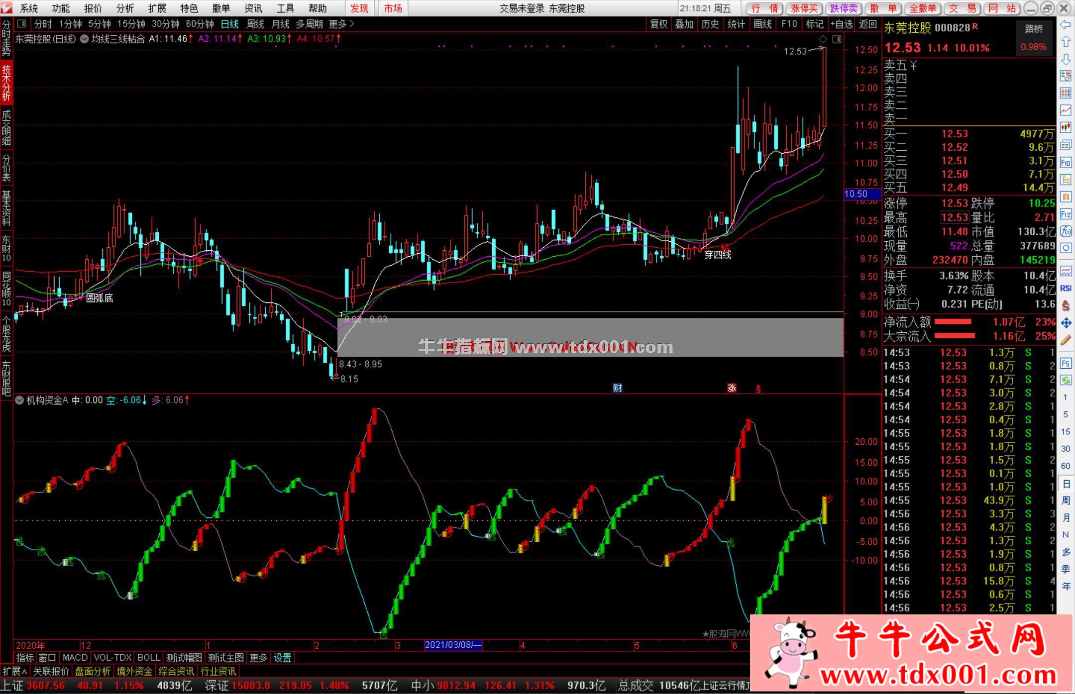
Task: Click the back arrow icon in right toolbar
Action: (1066, 25)
